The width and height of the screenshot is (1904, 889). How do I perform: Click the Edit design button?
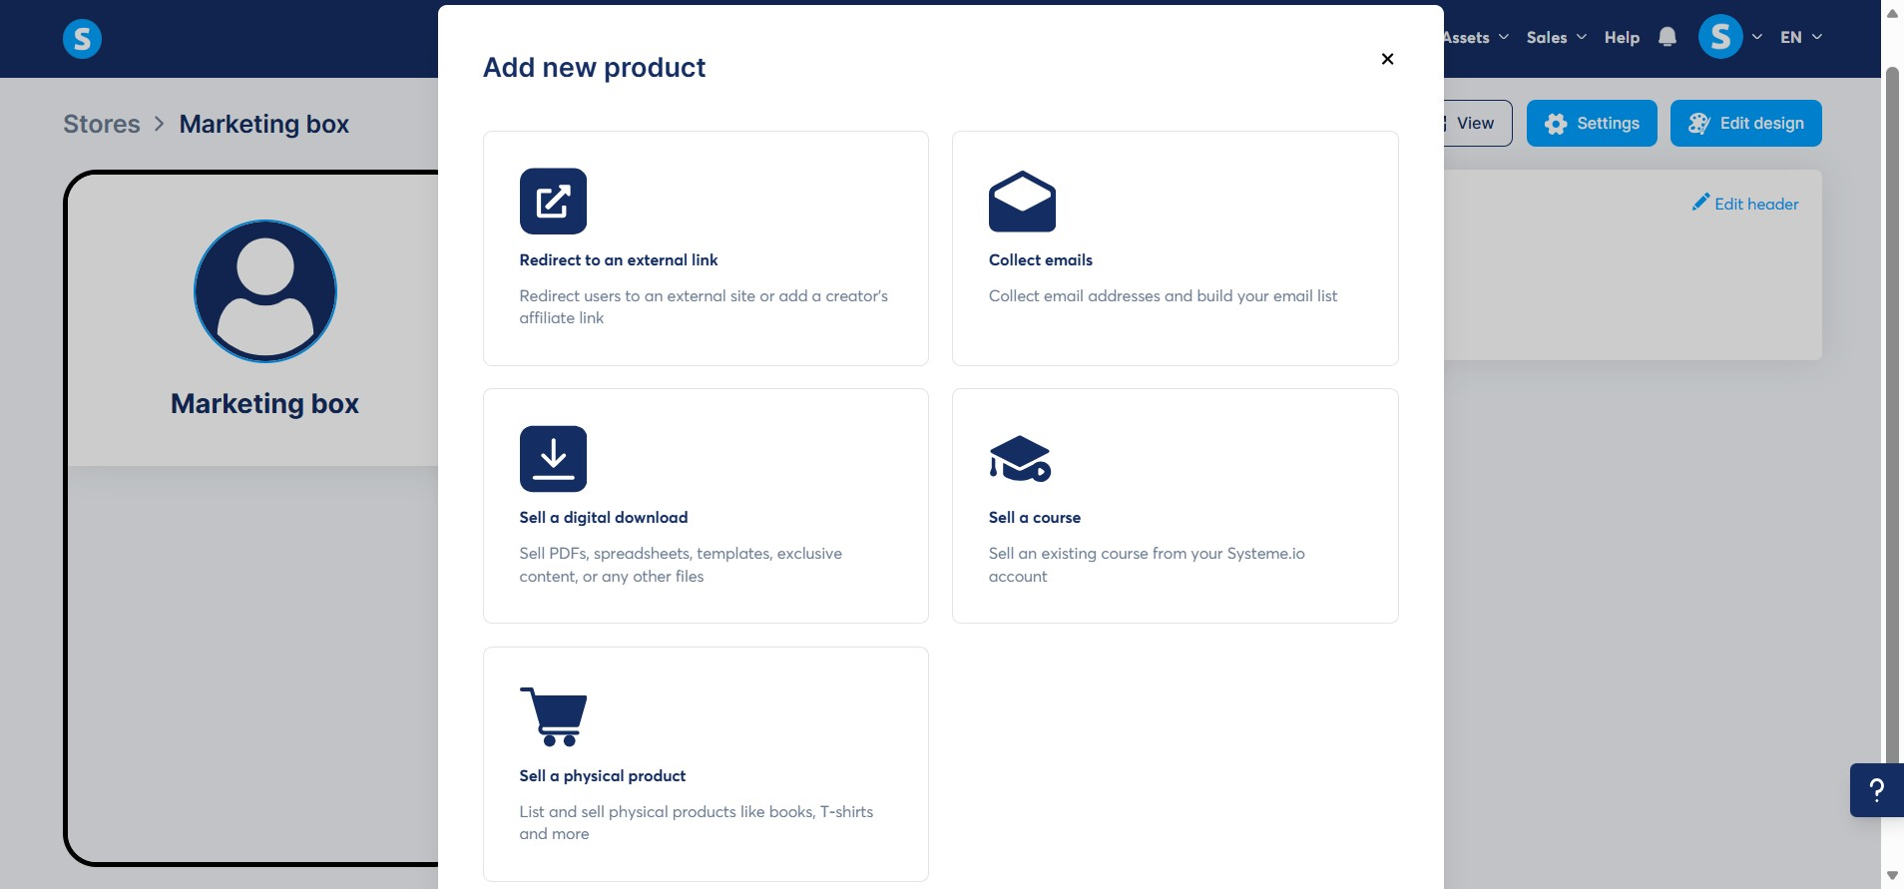point(1745,123)
